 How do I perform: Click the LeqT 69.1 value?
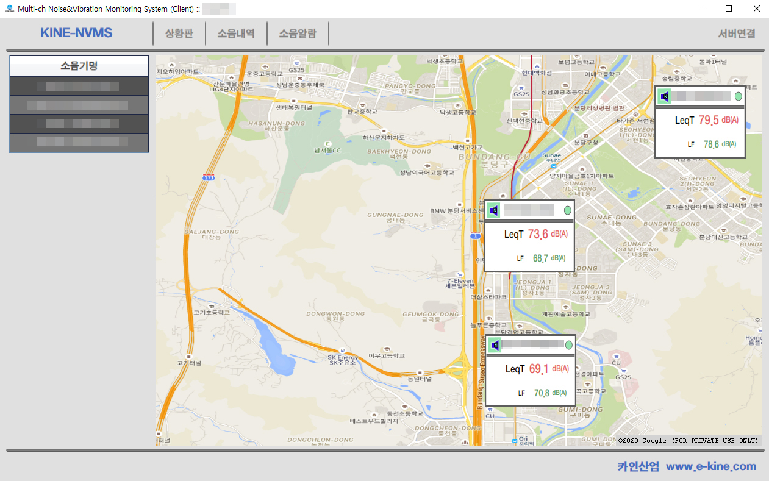(x=539, y=369)
